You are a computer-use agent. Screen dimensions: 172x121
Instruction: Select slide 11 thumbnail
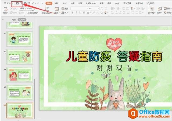tap(20, 75)
